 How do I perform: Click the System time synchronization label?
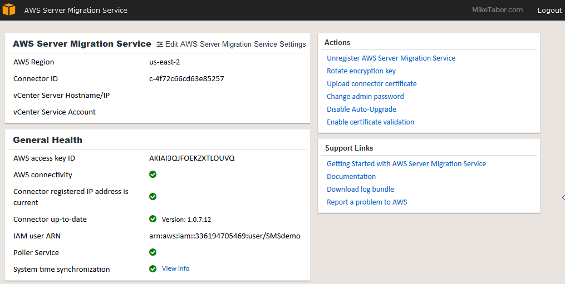click(x=62, y=269)
